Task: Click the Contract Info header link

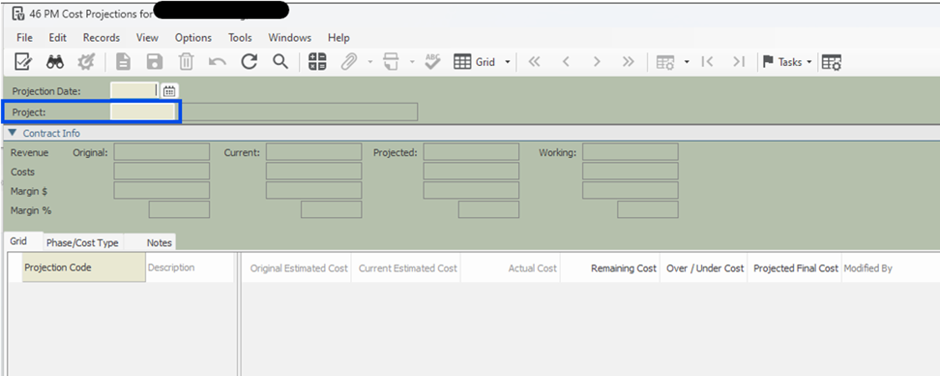Action: click(x=52, y=133)
